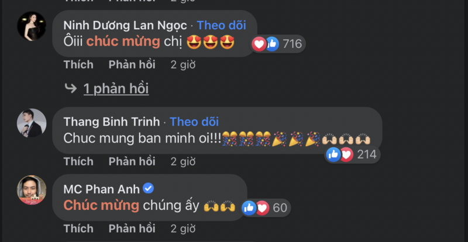
Task: Open the 2 giờ timestamp under Thang Binh Trinh's comment
Action: point(183,161)
